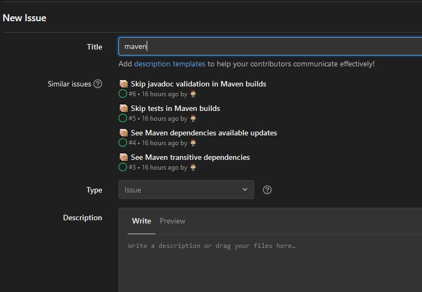
Task: Expand the Type dropdown showing Issue
Action: (186, 190)
